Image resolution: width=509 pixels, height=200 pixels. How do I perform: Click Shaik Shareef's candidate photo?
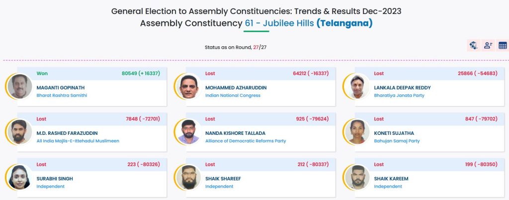click(188, 177)
